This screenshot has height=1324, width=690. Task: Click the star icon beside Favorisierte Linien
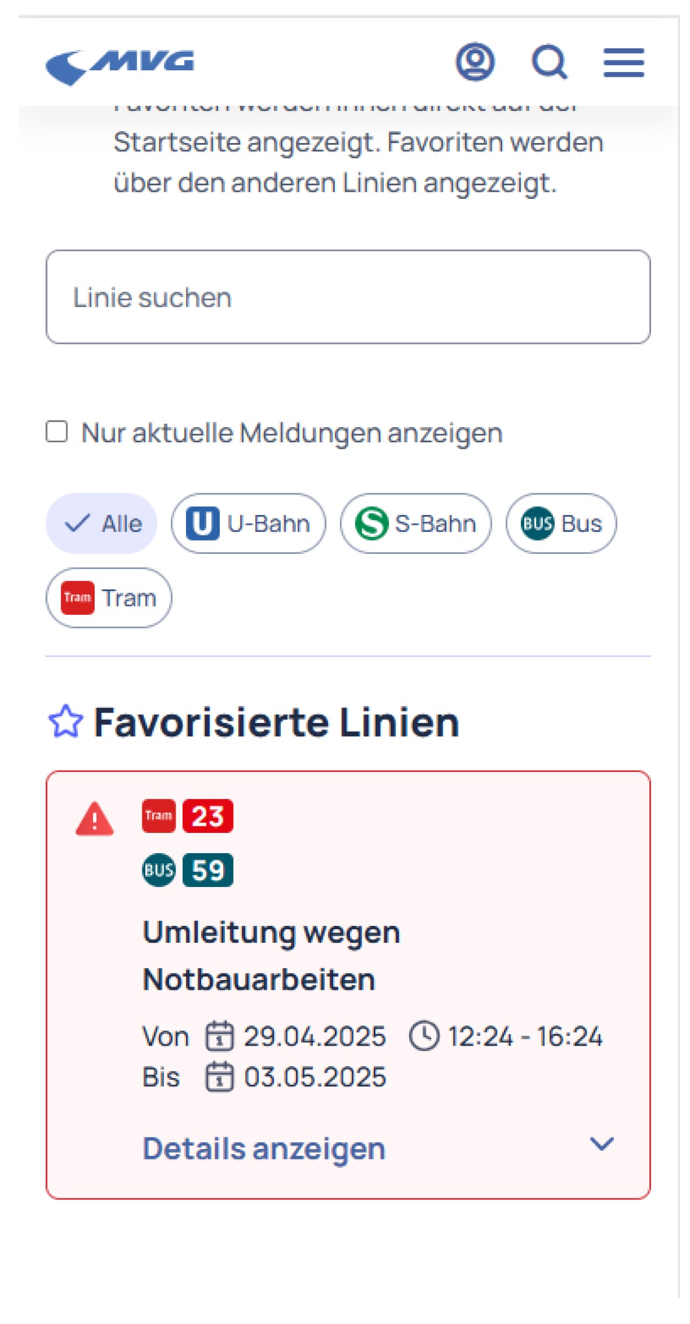[x=66, y=721]
